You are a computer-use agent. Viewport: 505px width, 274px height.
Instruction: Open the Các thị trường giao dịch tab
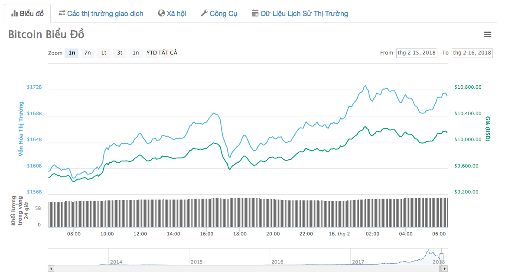tap(101, 13)
